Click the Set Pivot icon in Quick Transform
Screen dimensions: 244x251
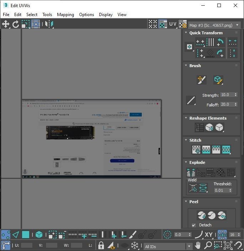click(x=190, y=47)
